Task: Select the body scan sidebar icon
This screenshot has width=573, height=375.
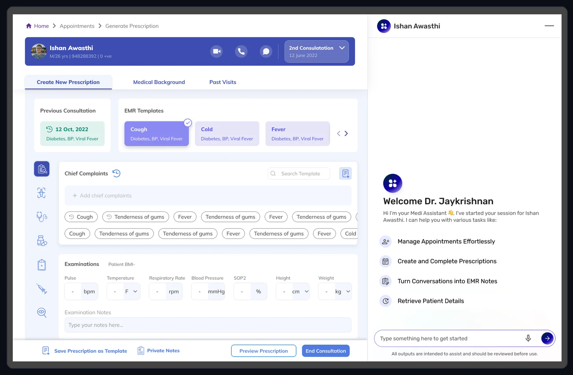Action: pos(41,193)
